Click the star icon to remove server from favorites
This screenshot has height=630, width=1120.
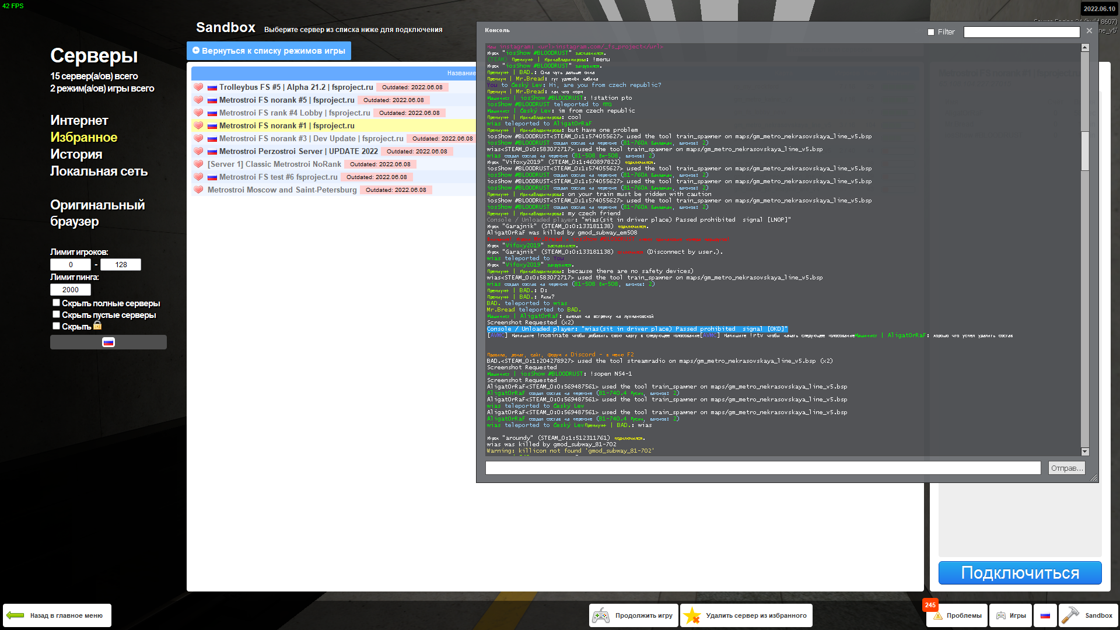pos(692,615)
